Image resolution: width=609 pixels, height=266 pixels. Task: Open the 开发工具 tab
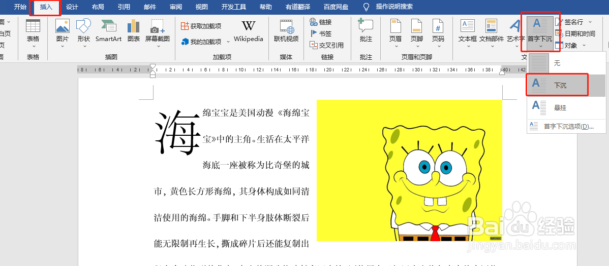pyautogui.click(x=234, y=7)
